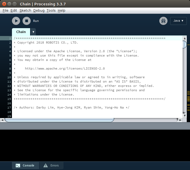Image resolution: width=190 pixels, height=170 pixels.
Task: Click the vertical scrollbar down arrow
Action: click(185, 116)
